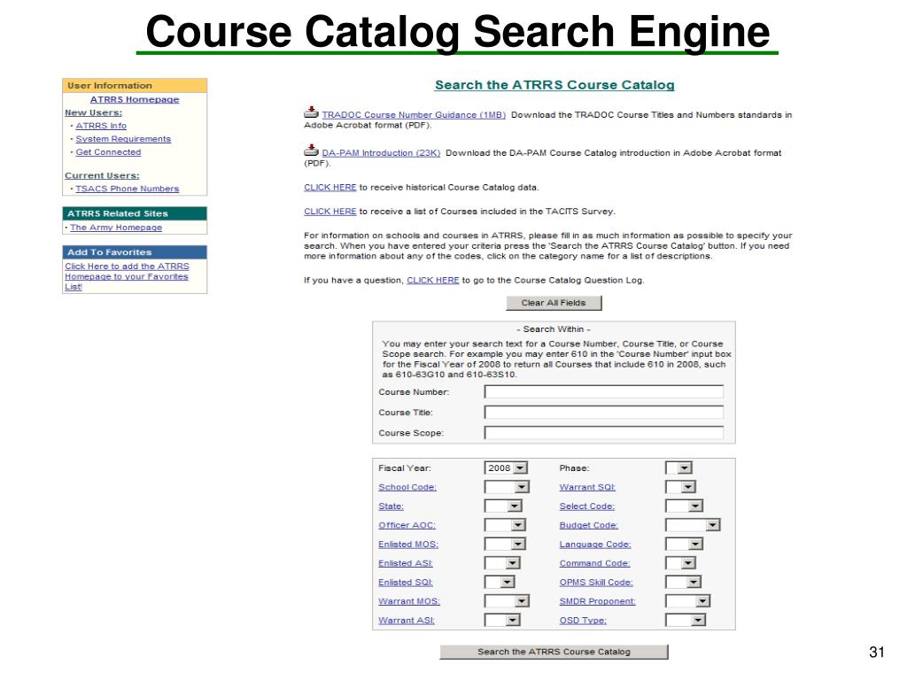Screen dimensions: 907x680
Task: Open the Language Code dropdown
Action: pos(685,545)
